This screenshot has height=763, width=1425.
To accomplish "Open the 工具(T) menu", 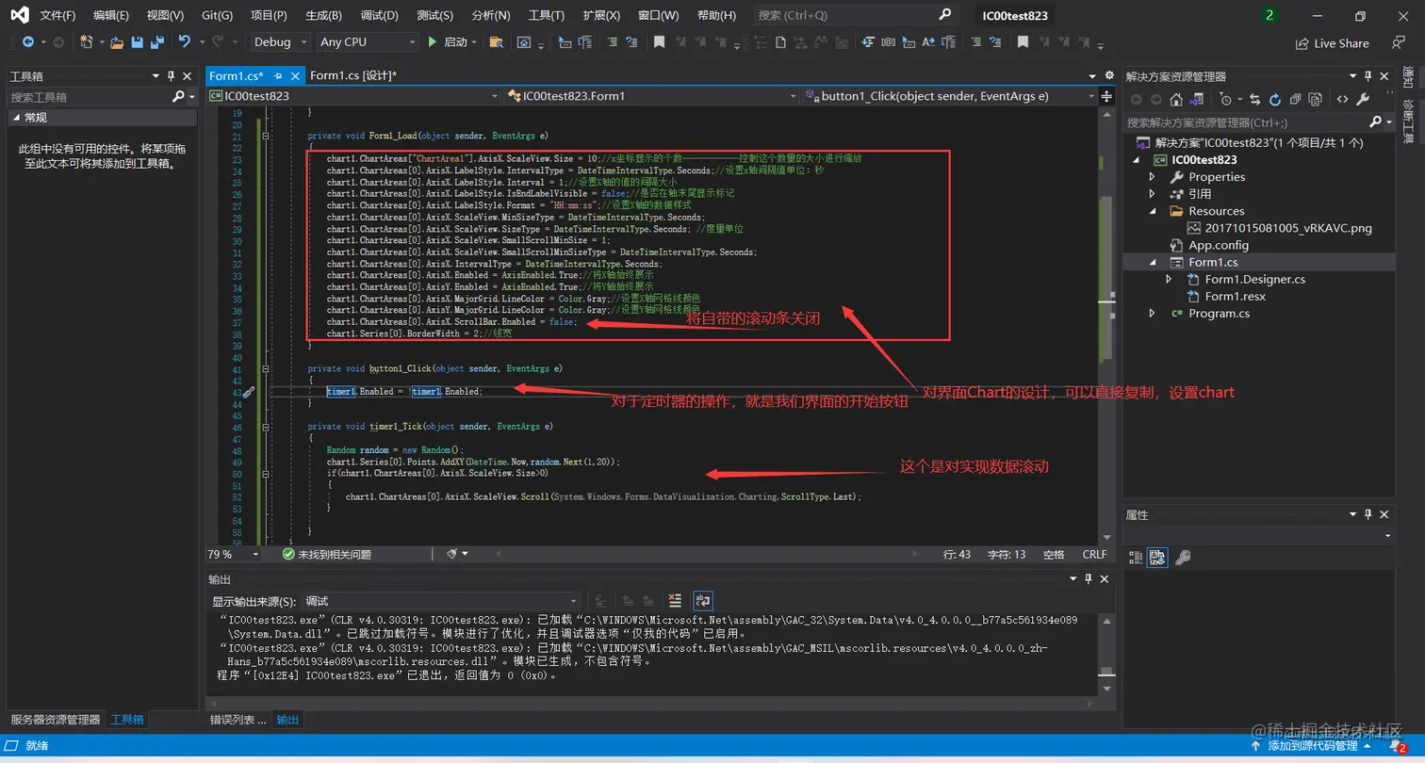I will click(x=546, y=16).
